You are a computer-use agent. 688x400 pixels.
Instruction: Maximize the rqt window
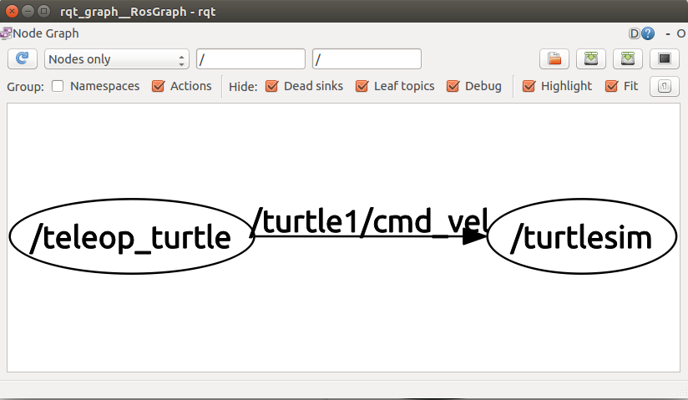[x=43, y=11]
